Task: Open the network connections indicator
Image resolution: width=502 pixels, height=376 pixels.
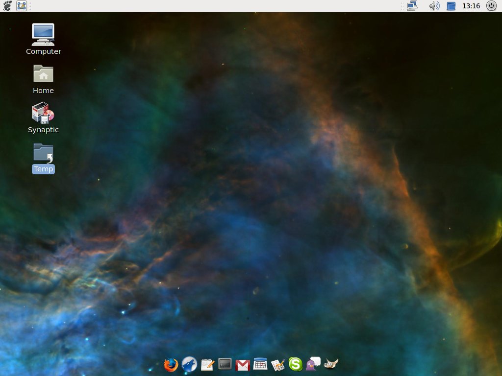Action: (412, 6)
